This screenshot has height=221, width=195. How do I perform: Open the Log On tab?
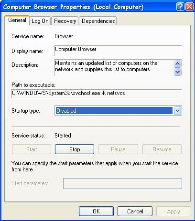[x=40, y=21]
